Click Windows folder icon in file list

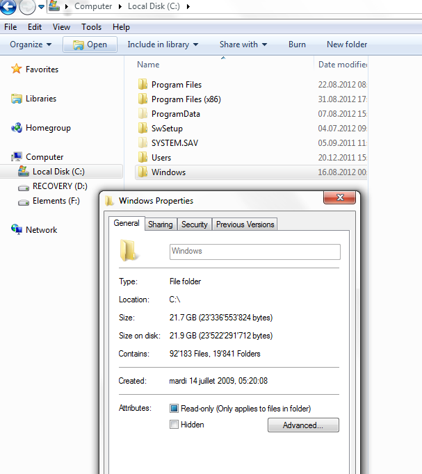(x=143, y=172)
